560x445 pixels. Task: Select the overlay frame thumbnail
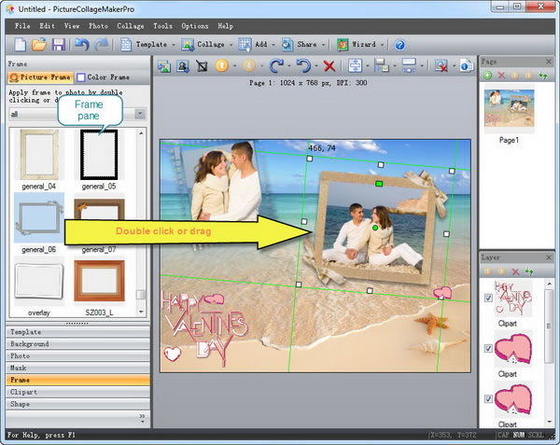click(x=39, y=281)
